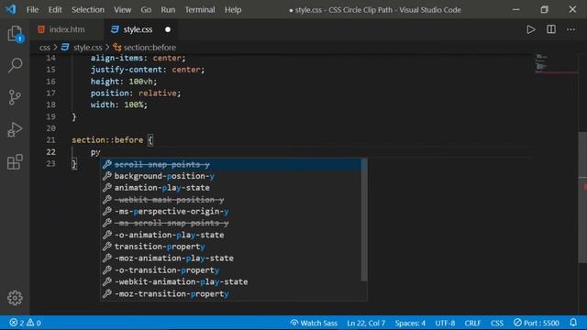The image size is (587, 330).
Task: Choose -o-transition-property suggestion
Action: click(230, 270)
